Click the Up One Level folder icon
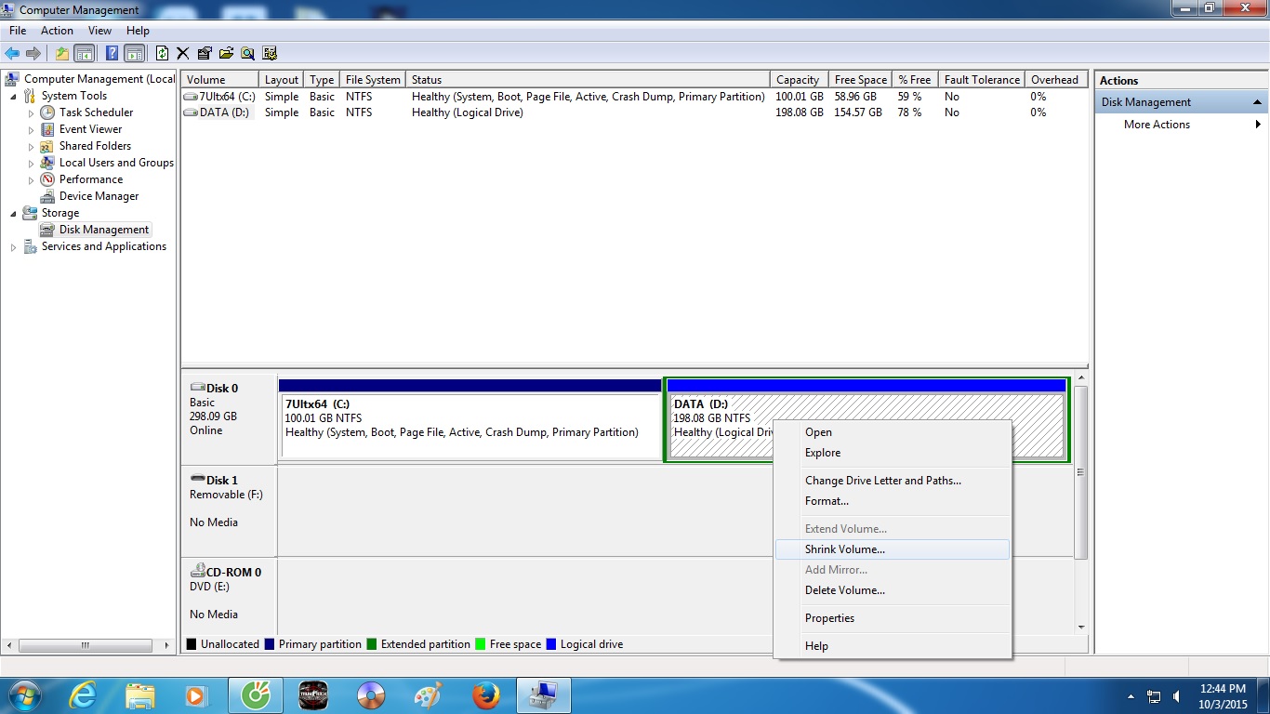1270x714 pixels. click(x=62, y=53)
